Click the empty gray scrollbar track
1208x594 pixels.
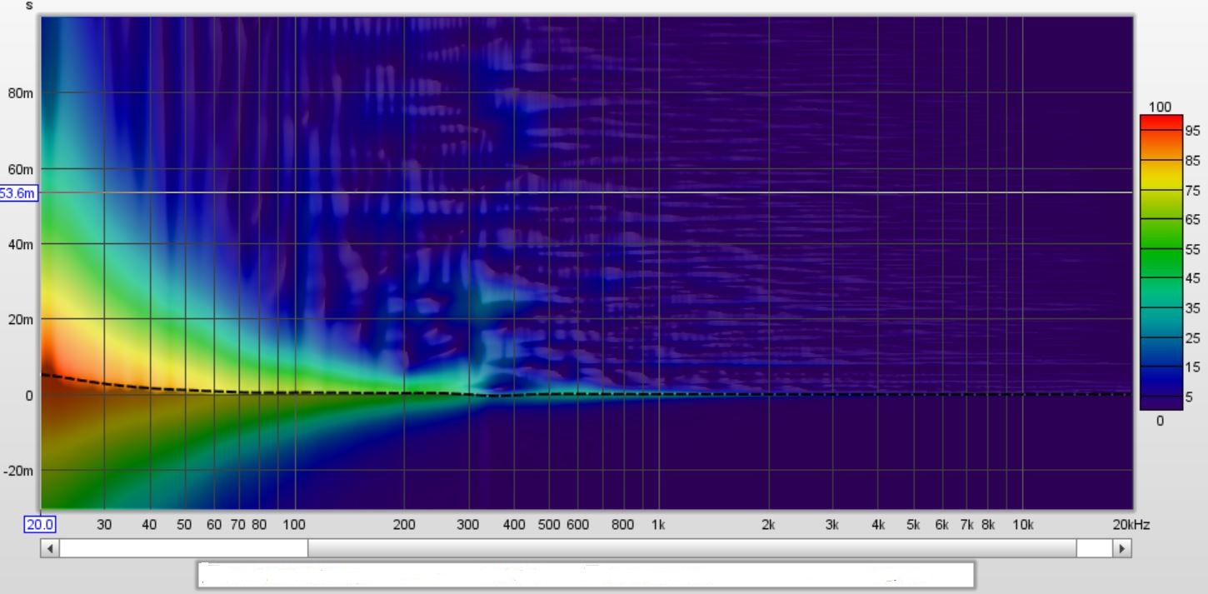691,548
